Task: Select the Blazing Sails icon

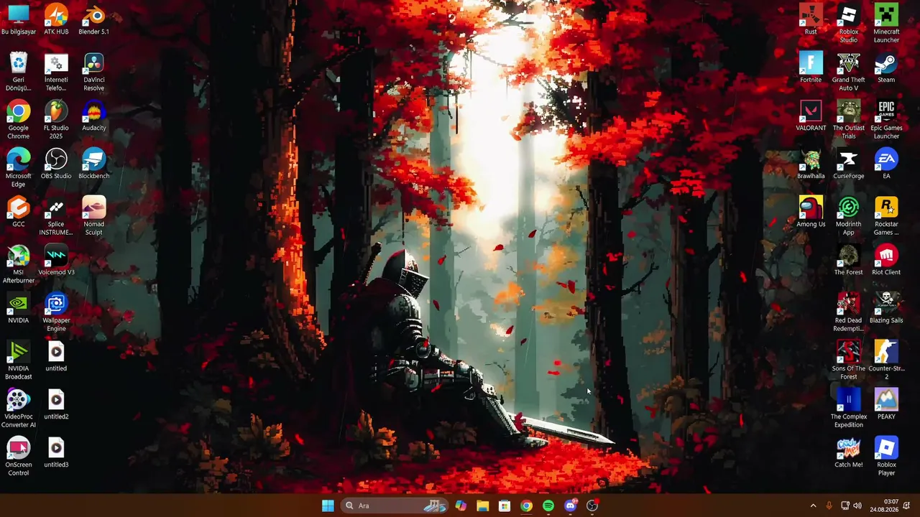Action: 886,309
